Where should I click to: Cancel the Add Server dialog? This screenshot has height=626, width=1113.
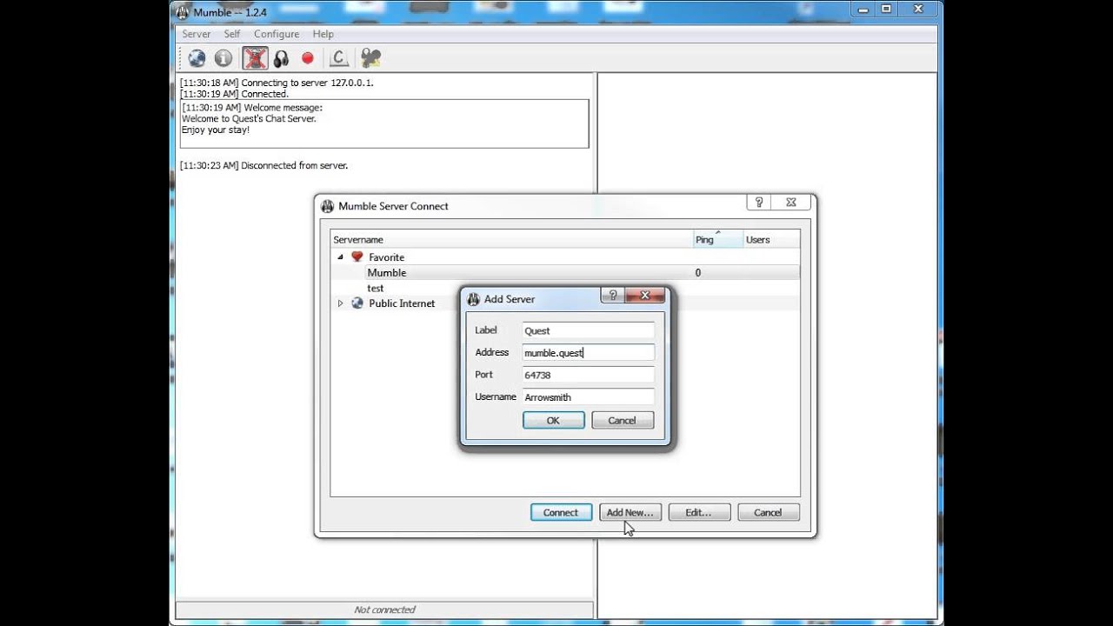tap(622, 420)
